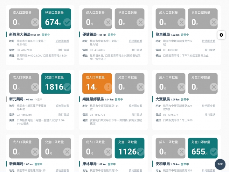Select the 大賀藥局 pharmacy name
This screenshot has width=229, height=172.
pyautogui.click(x=163, y=99)
